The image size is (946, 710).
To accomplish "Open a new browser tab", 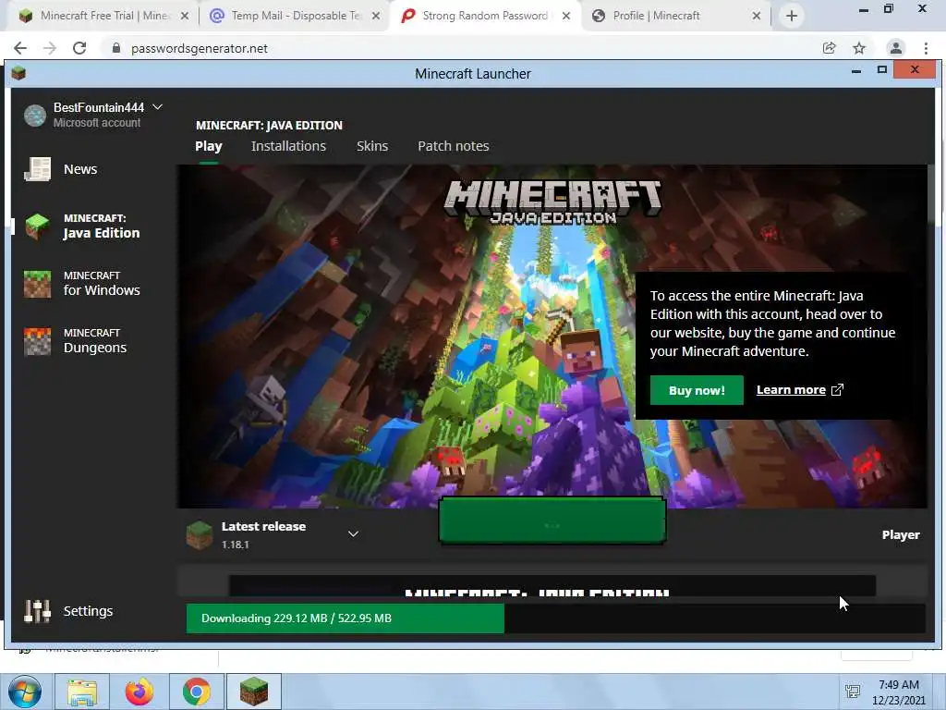I will coord(792,17).
